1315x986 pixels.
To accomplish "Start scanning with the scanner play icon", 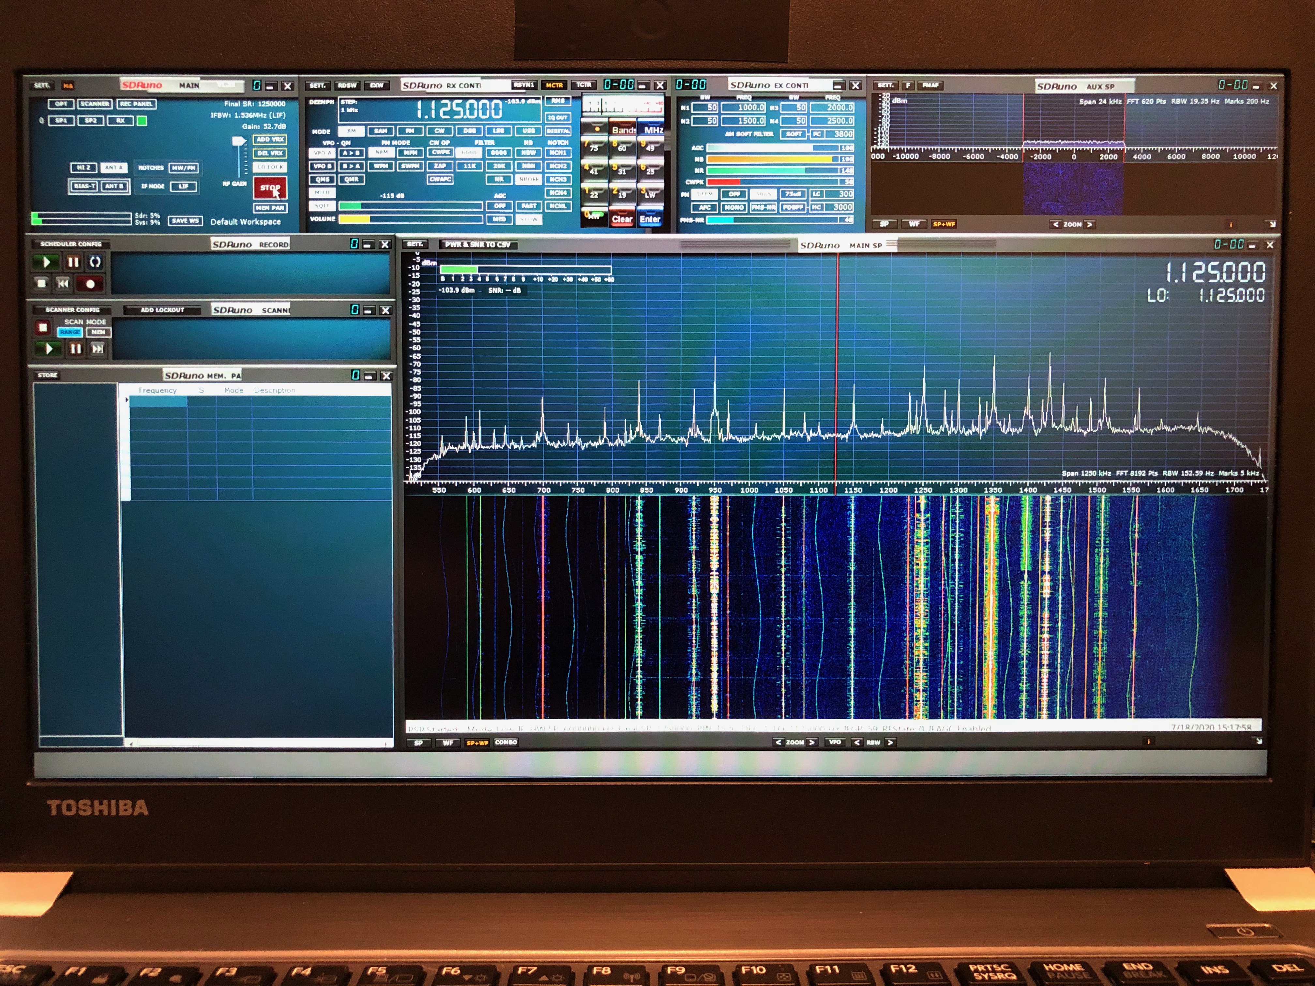I will (x=49, y=349).
